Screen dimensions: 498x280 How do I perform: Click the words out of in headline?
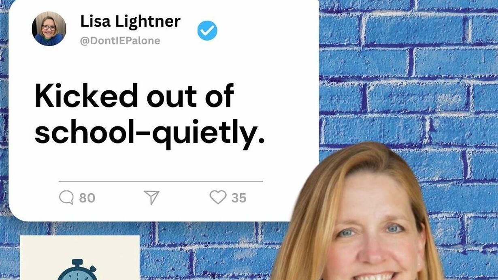coord(190,96)
